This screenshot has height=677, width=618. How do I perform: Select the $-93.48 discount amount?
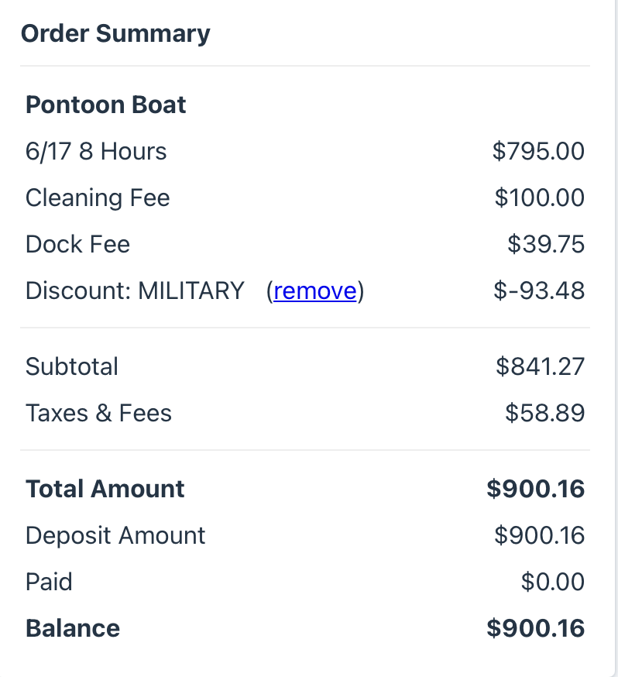point(539,290)
